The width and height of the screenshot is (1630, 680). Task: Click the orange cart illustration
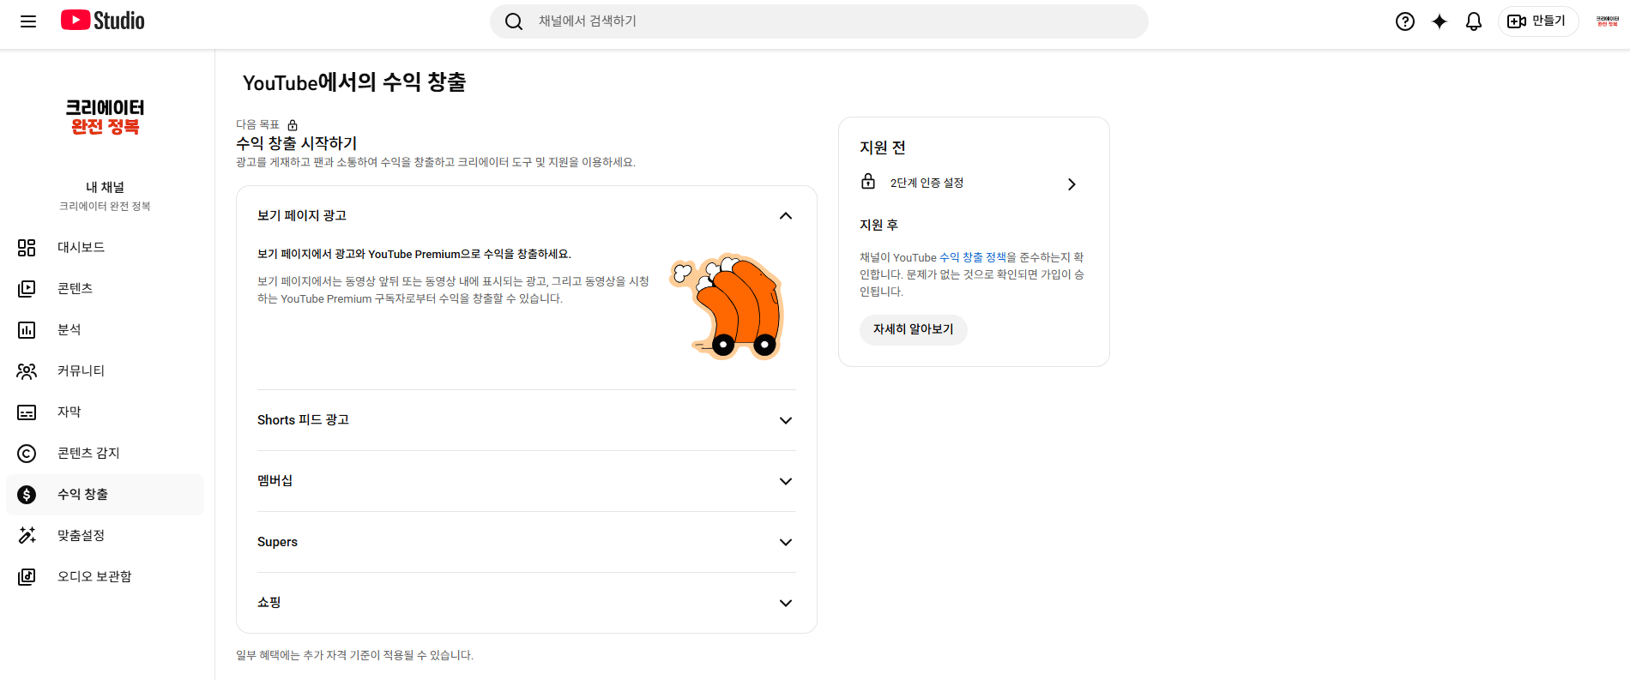pos(727,307)
